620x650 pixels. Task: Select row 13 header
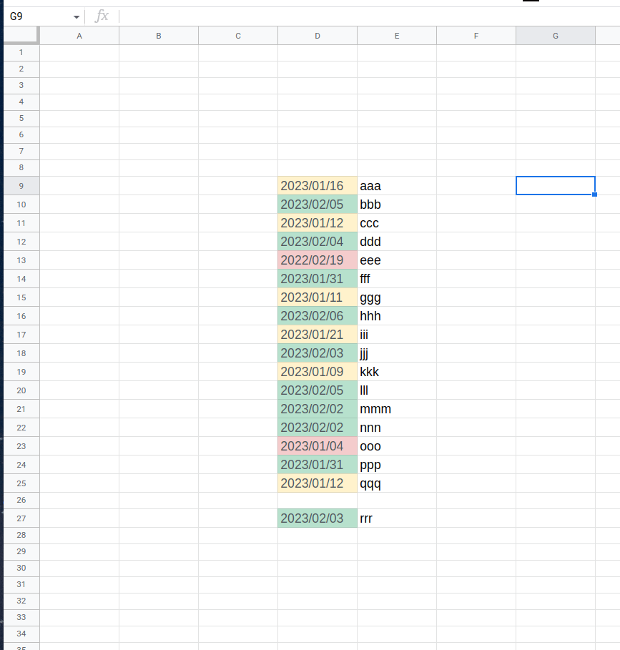tap(21, 260)
